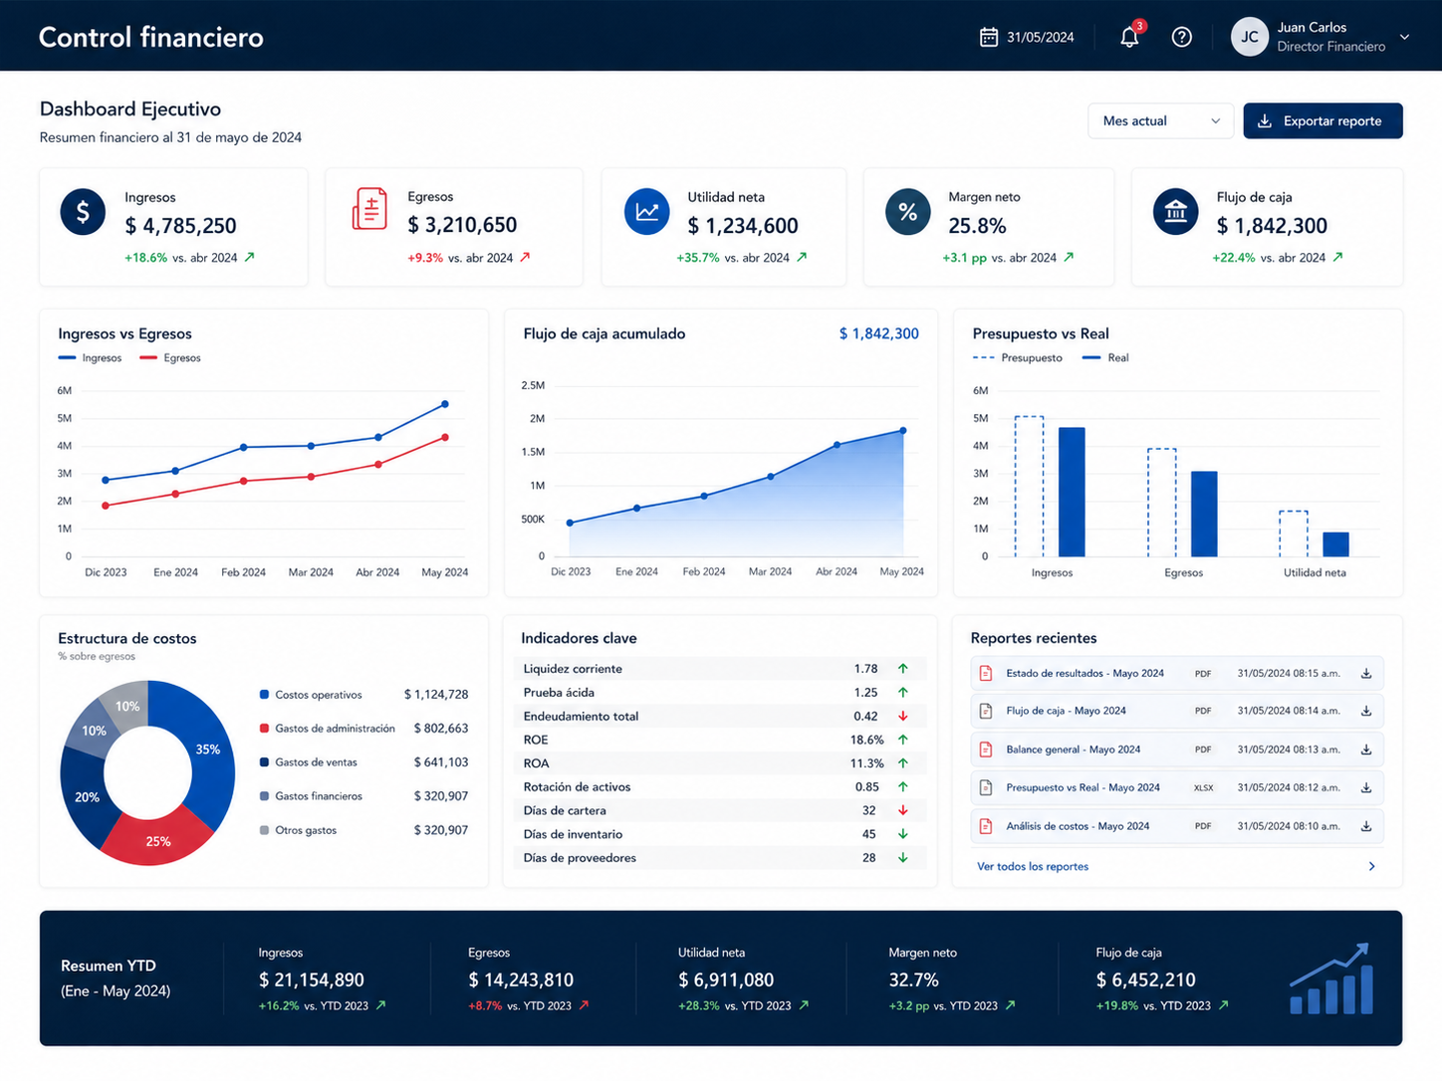Image resolution: width=1442 pixels, height=1081 pixels.
Task: Click the Días de proveedores green arrow
Action: tap(903, 858)
